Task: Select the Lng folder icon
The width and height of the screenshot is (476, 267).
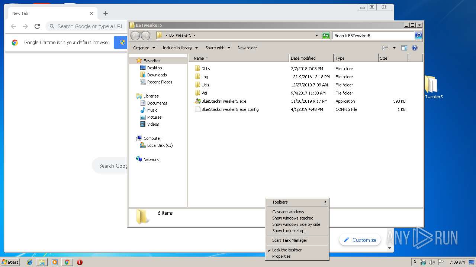Action: [197, 77]
